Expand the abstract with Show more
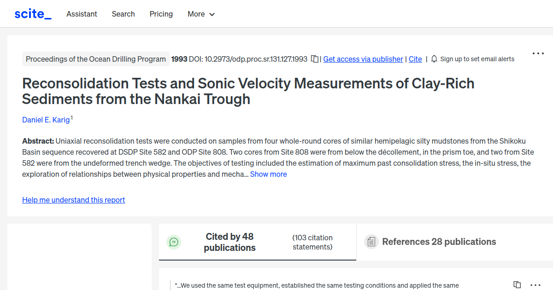553x290 pixels. coord(268,174)
